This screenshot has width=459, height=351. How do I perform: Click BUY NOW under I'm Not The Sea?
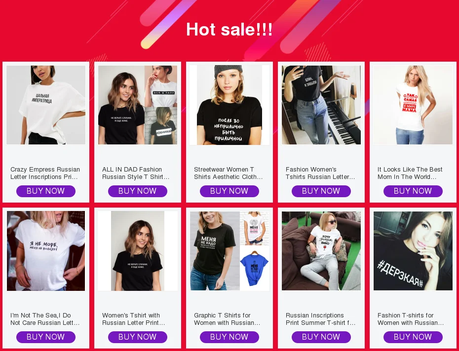coord(46,337)
